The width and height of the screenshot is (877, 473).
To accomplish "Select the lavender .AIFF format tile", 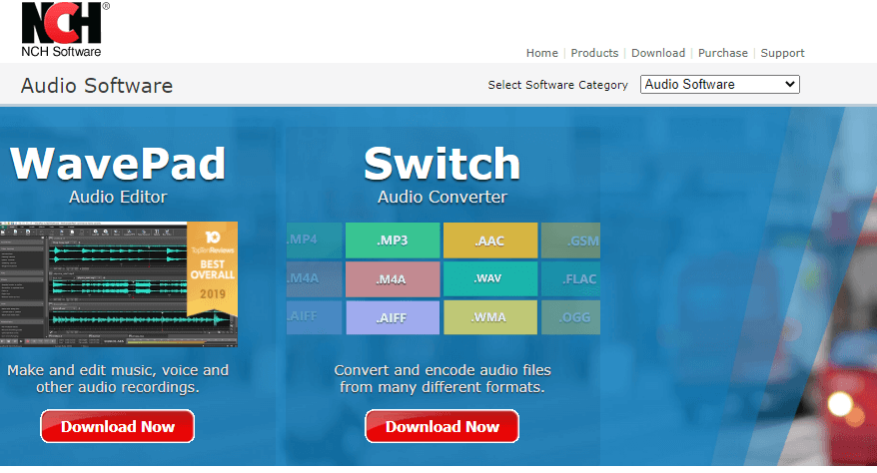I will click(393, 317).
